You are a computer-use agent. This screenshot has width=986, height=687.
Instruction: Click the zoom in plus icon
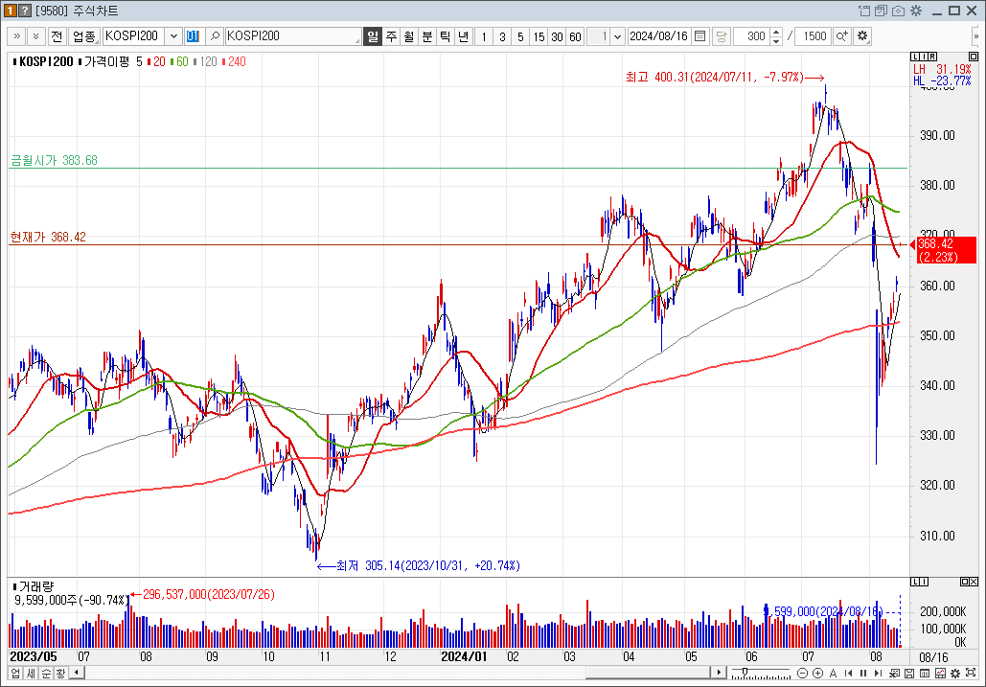tap(817, 673)
